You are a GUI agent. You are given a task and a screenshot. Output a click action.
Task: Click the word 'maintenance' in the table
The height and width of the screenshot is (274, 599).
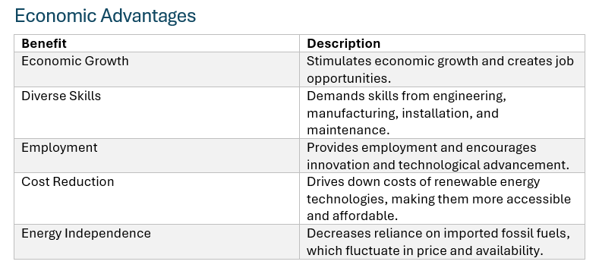pos(346,131)
